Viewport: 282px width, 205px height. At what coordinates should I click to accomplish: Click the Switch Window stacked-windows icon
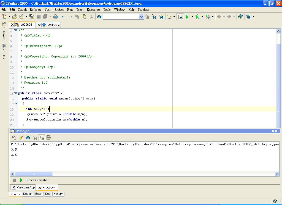coord(248,17)
